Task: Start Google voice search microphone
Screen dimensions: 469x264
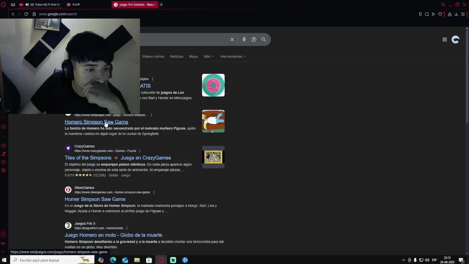Action: click(244, 39)
